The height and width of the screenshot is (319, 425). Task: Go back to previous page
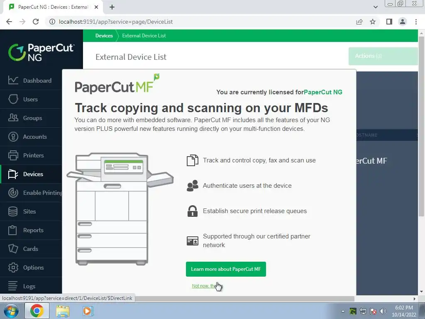pos(9,22)
